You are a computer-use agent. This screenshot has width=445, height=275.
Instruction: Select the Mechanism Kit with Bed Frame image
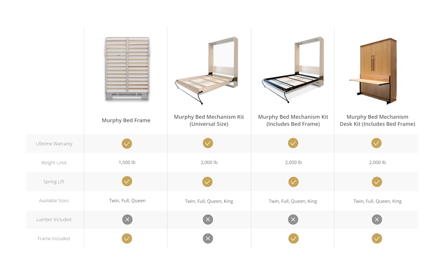[293, 70]
